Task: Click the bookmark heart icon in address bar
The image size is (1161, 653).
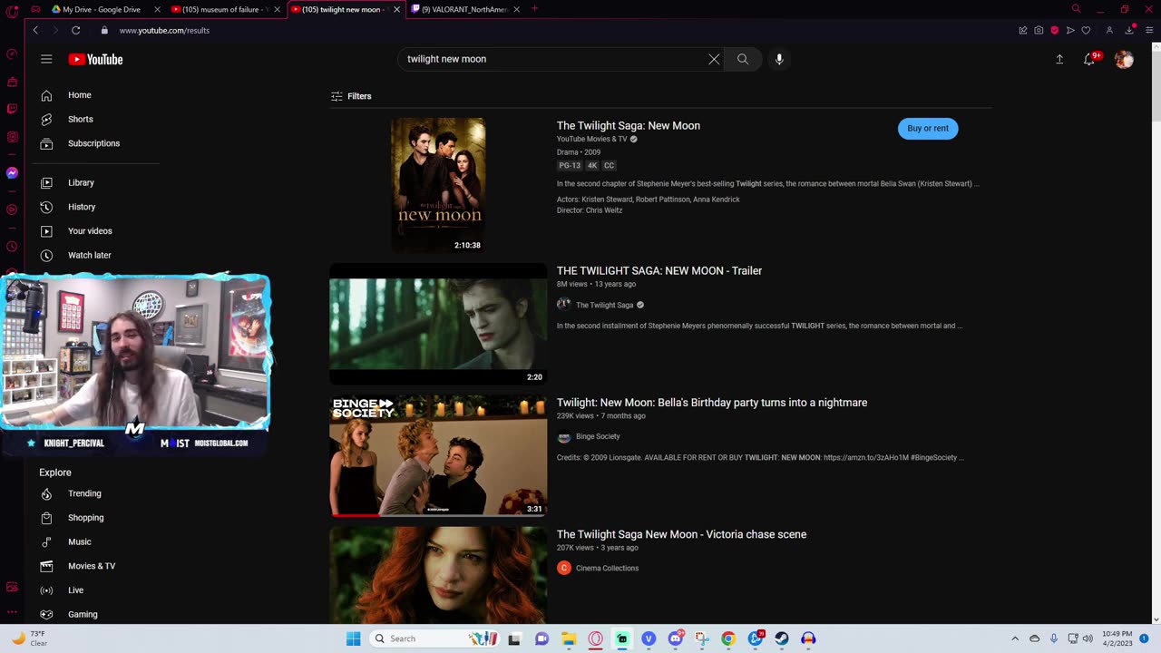Action: 1086,30
